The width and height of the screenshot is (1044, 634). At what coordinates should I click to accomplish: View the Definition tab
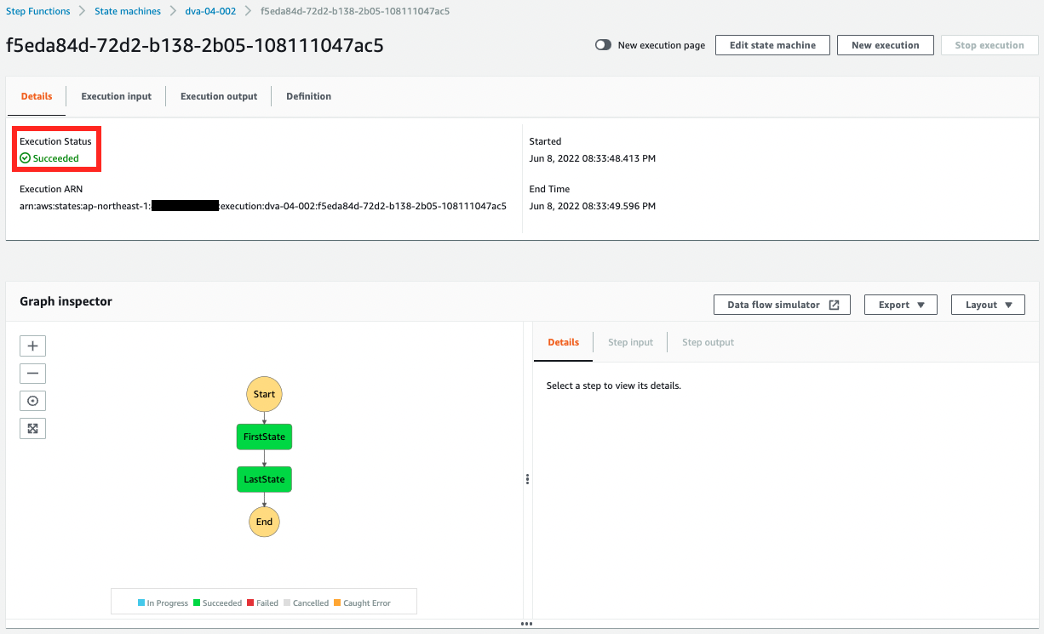tap(308, 96)
